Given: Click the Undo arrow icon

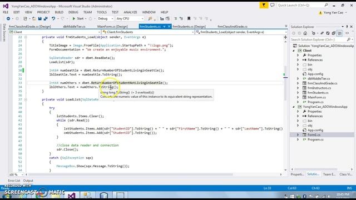Looking at the screenshot, I should click(53, 18).
